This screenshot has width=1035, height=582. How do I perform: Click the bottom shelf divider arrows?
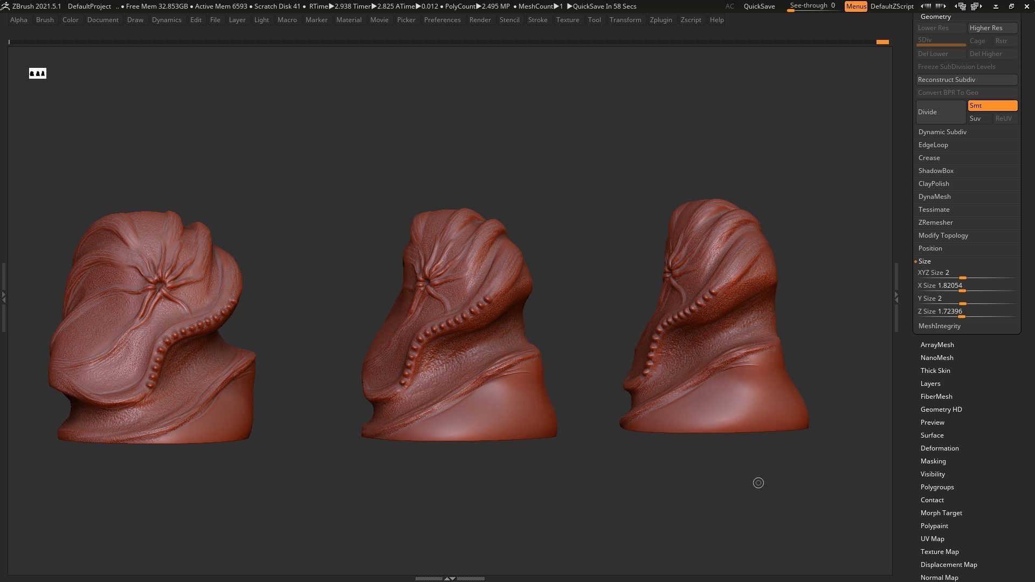(x=449, y=578)
